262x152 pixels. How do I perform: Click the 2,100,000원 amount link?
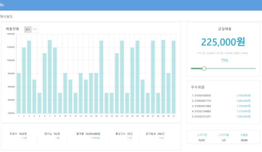pos(243,96)
